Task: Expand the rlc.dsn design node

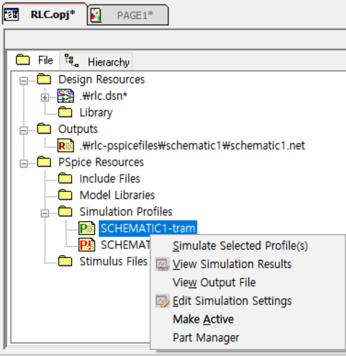Action: (x=45, y=97)
